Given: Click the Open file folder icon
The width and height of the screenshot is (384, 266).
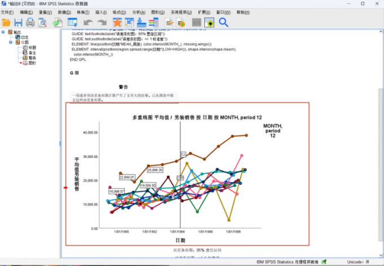Looking at the screenshot, I should pyautogui.click(x=6, y=23).
